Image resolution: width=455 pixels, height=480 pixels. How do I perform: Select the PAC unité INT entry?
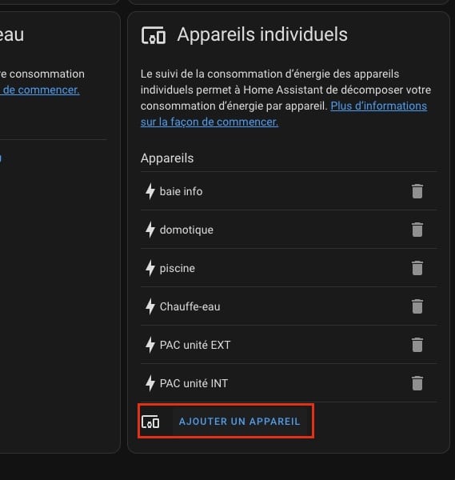pyautogui.click(x=289, y=383)
